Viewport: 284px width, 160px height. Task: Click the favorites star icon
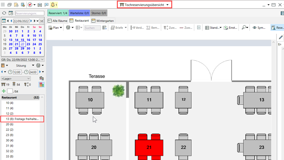(23, 5)
